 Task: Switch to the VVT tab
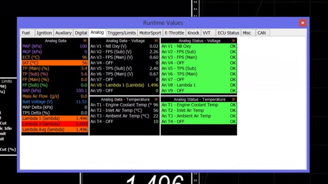coord(209,33)
